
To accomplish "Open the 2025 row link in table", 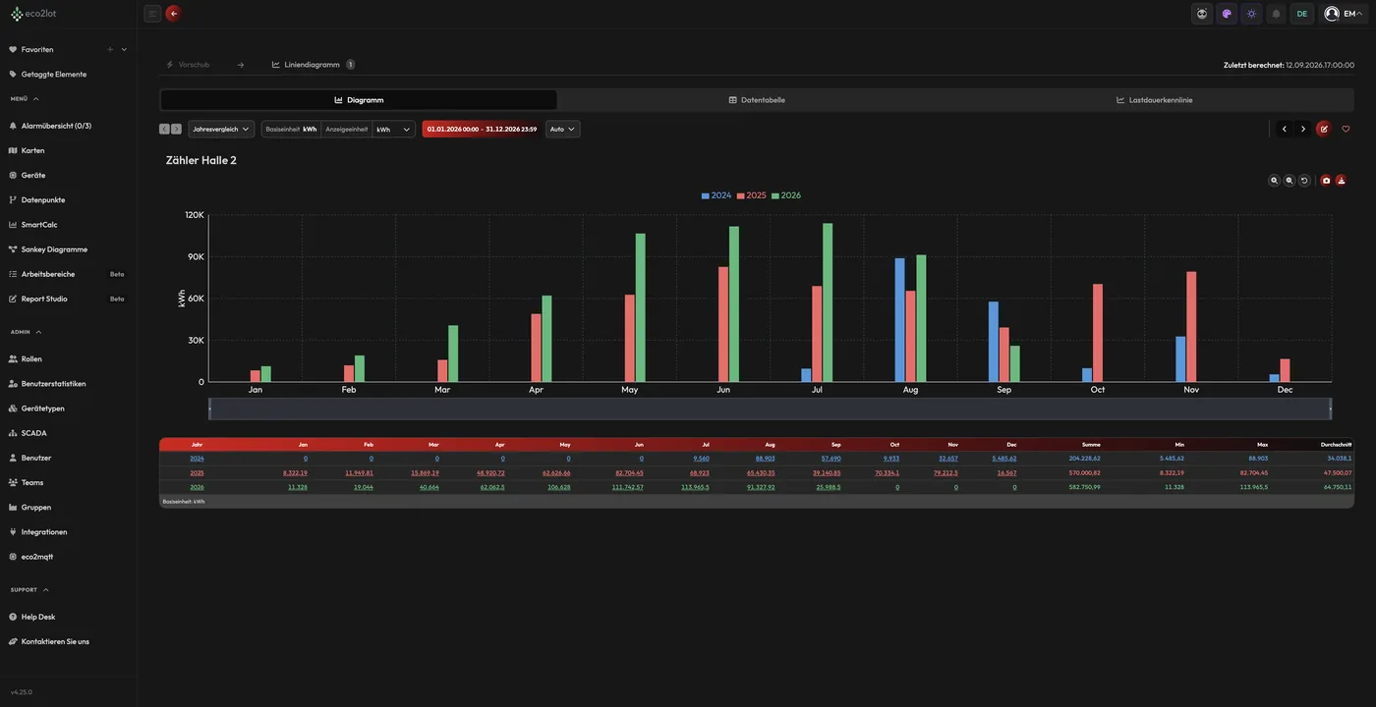I will [197, 472].
